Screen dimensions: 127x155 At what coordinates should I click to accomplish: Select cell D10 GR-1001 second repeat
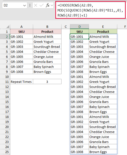(x=79, y=77)
